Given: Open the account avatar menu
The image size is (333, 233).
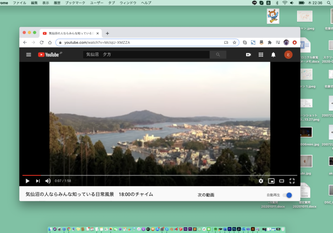Looking at the screenshot, I should (288, 55).
